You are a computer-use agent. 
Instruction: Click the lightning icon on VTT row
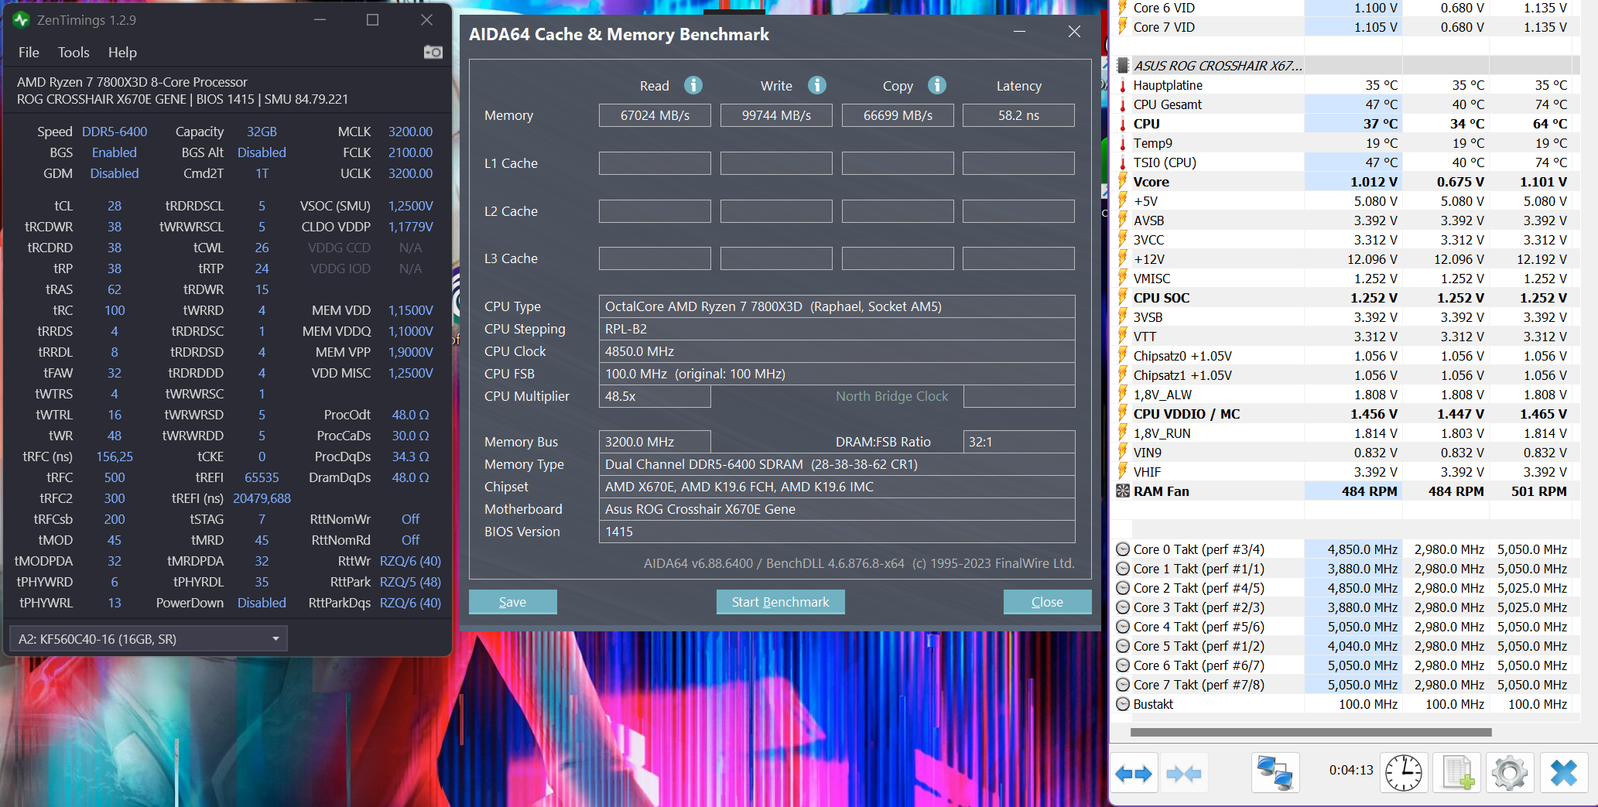[1123, 337]
